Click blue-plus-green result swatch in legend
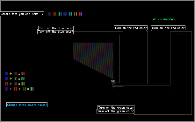This screenshot has width=195, height=122. pyautogui.click(x=23, y=79)
